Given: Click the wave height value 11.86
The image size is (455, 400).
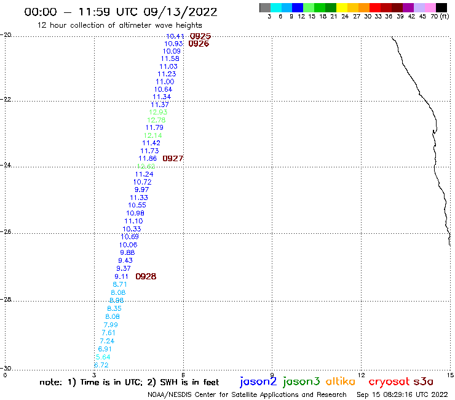Looking at the screenshot, I should pyautogui.click(x=148, y=158).
